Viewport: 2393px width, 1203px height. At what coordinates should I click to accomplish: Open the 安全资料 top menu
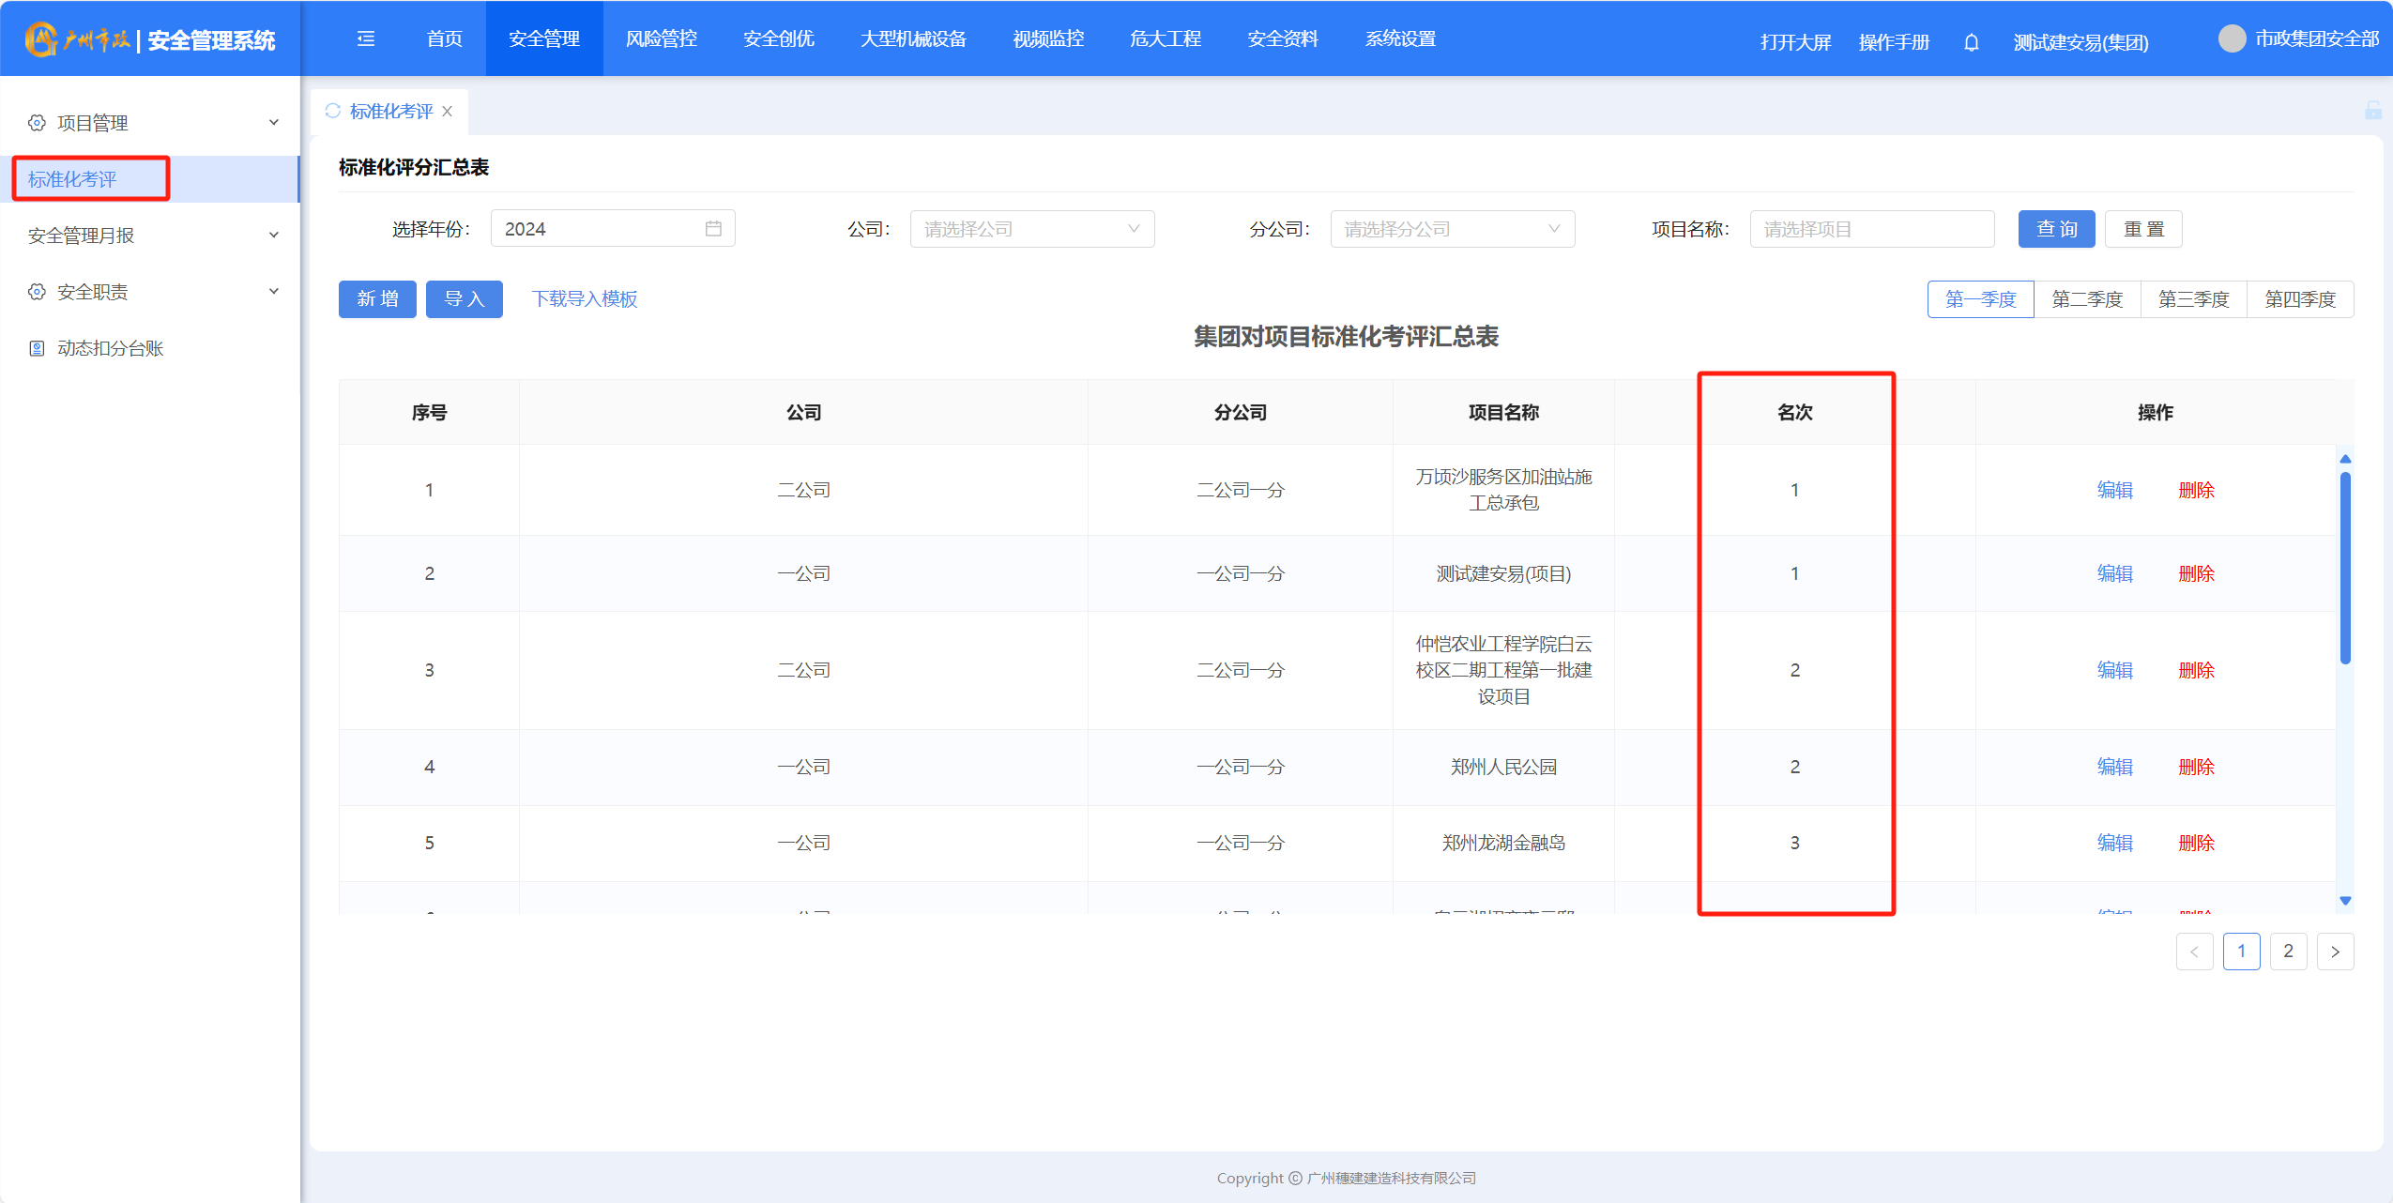tap(1282, 38)
